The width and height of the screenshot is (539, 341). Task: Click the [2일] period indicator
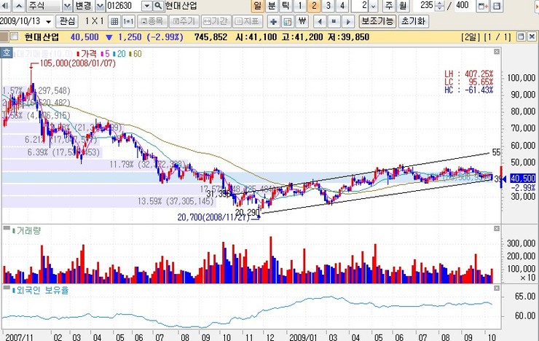[x=471, y=36]
